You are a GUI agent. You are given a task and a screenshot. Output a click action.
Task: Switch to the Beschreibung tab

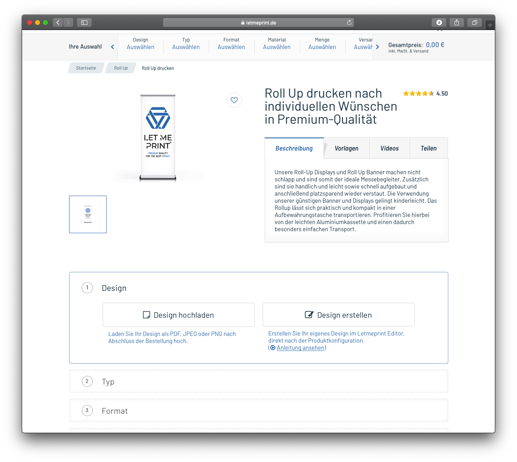294,148
